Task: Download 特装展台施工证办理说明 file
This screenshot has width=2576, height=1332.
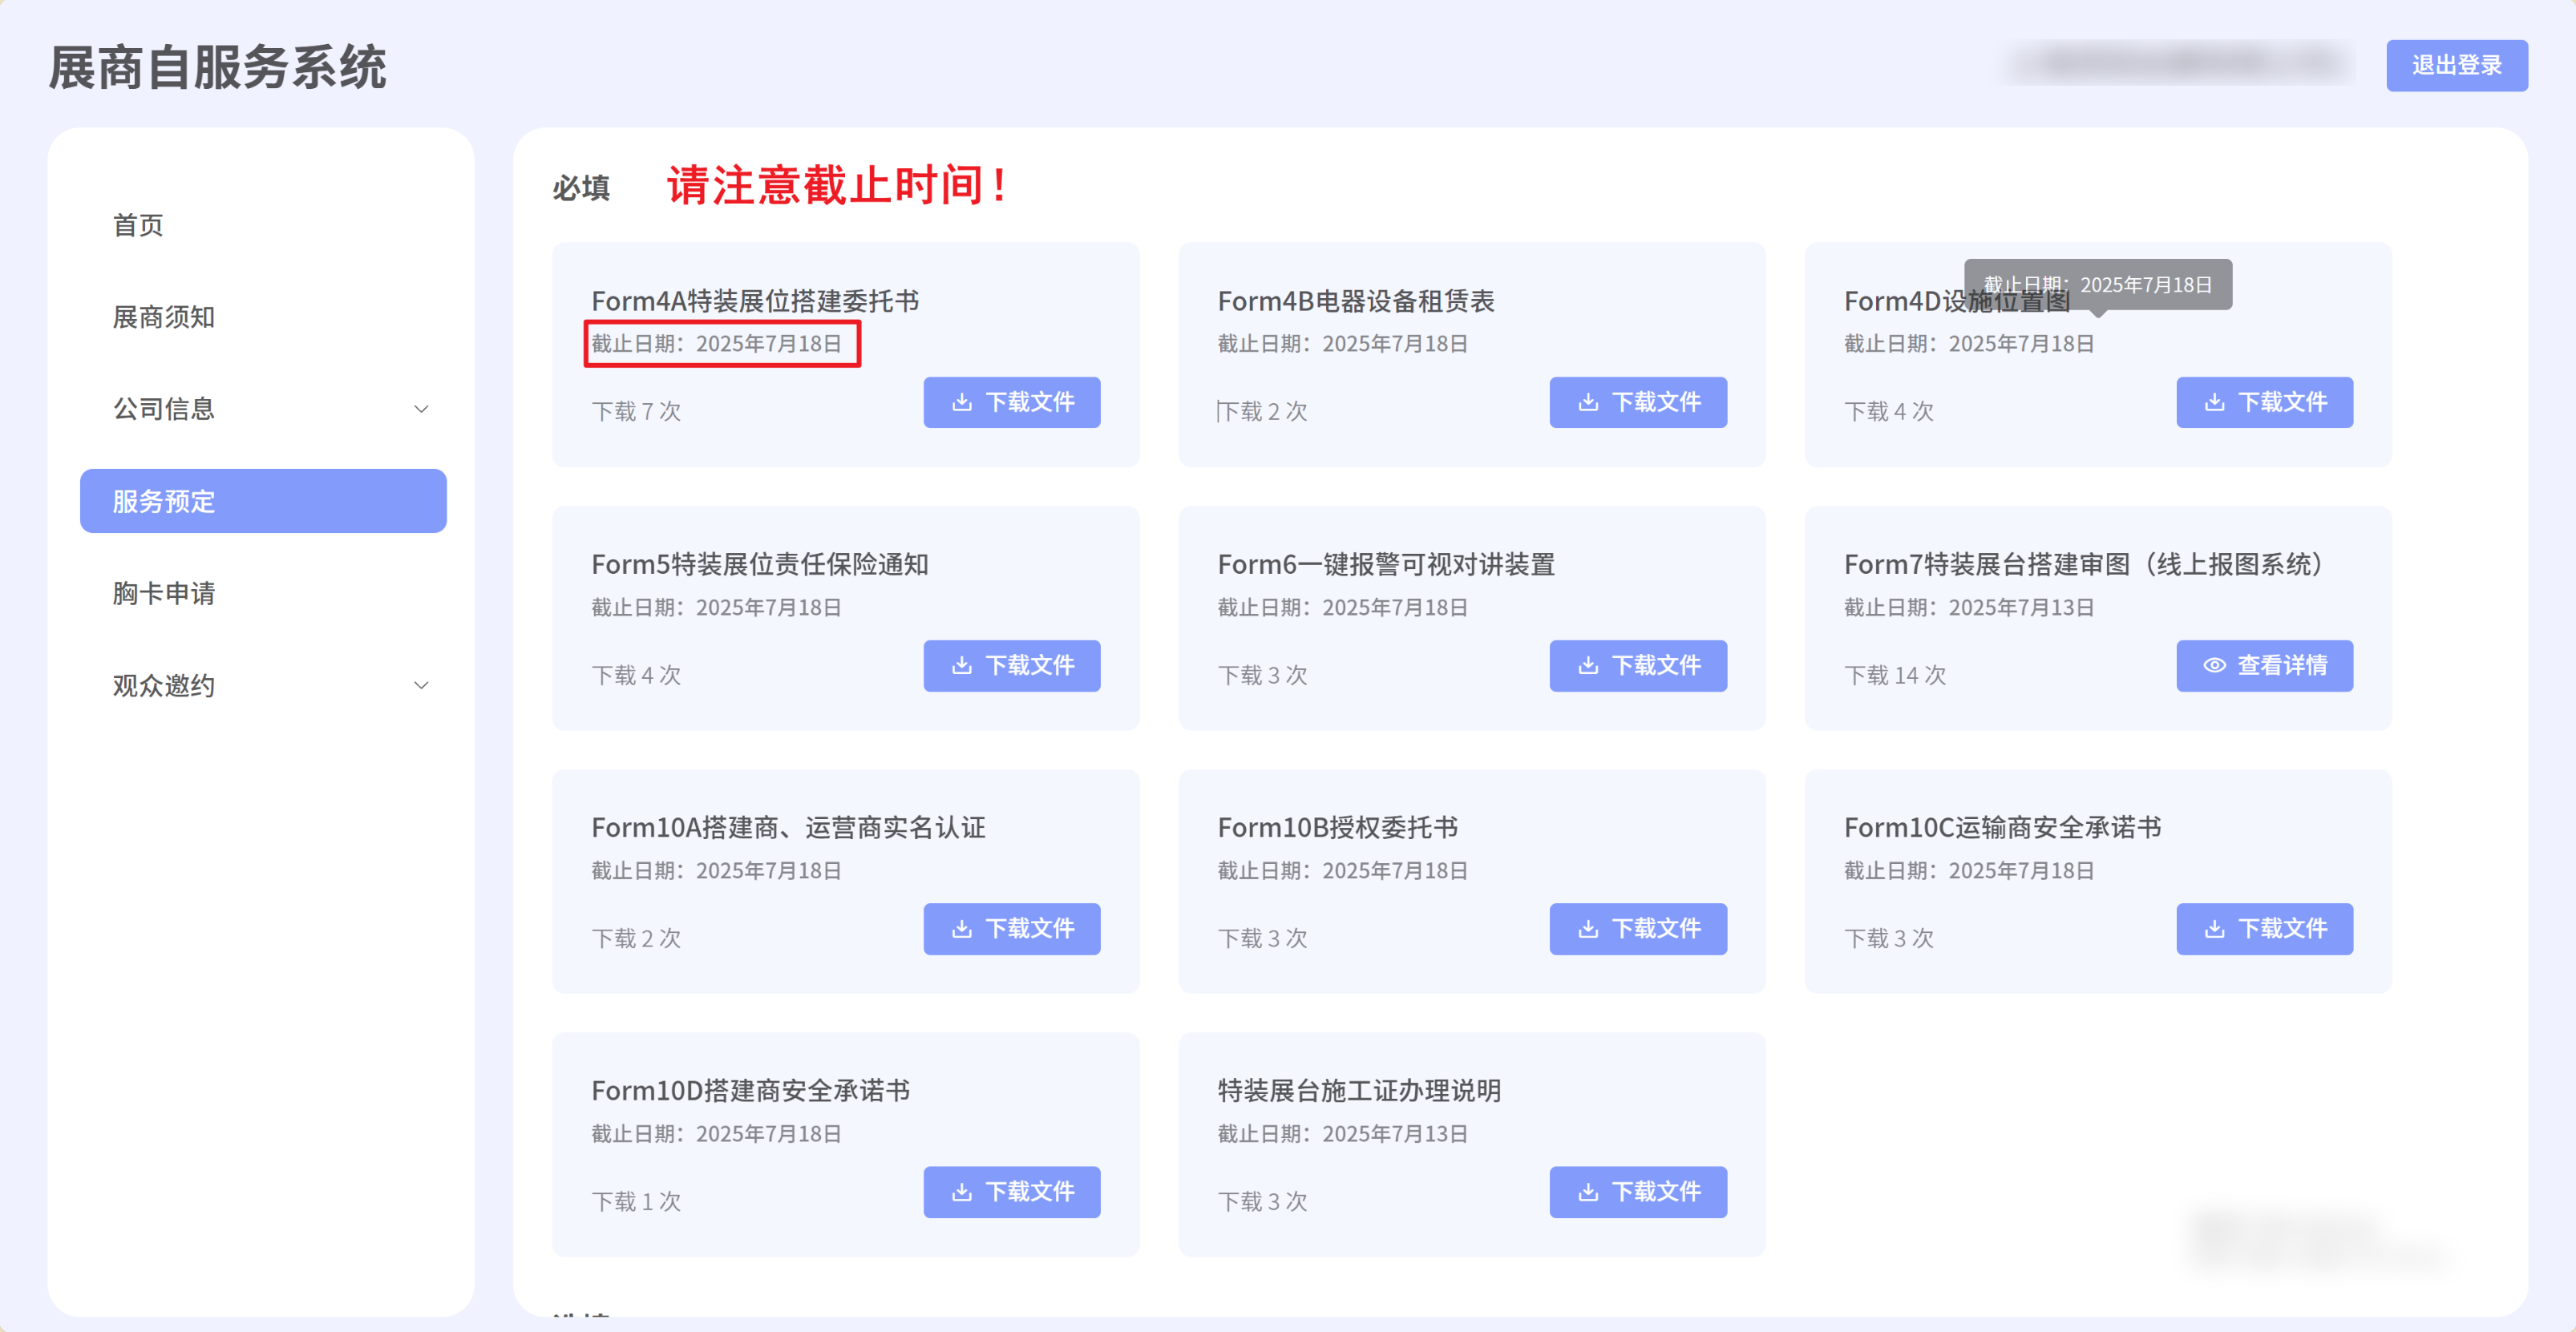Action: pyautogui.click(x=1637, y=1191)
